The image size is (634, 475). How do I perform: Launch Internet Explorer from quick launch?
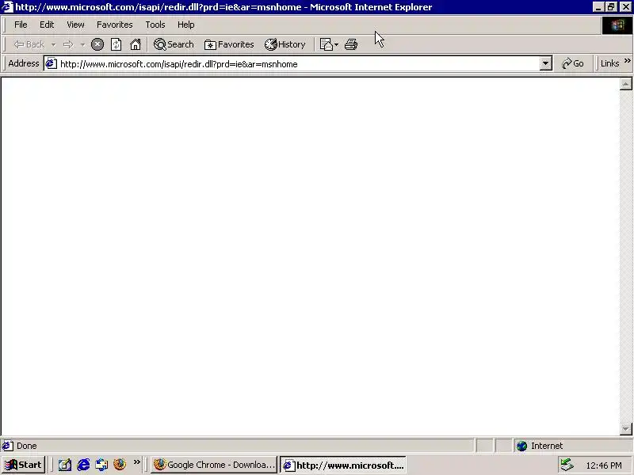83,465
